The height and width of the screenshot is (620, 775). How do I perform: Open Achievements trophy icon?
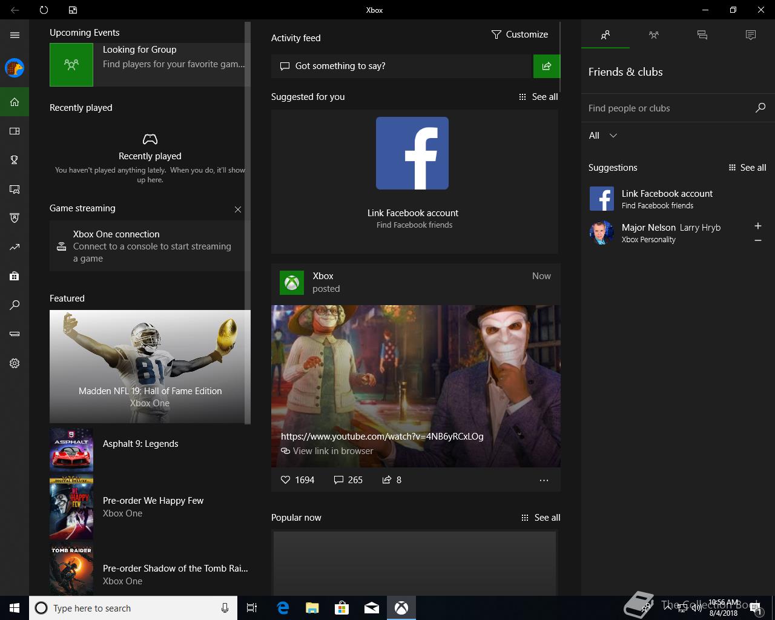point(15,160)
